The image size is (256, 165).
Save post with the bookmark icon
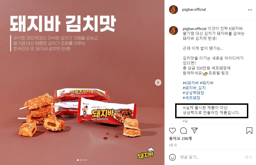[x=249, y=131]
